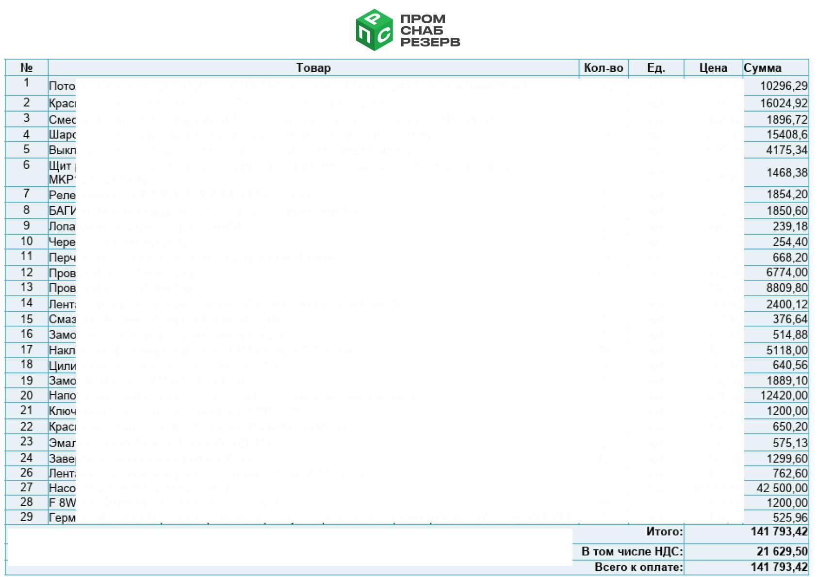Select the sum 1896,72
Viewport: 817px width, 577px height.
[787, 120]
